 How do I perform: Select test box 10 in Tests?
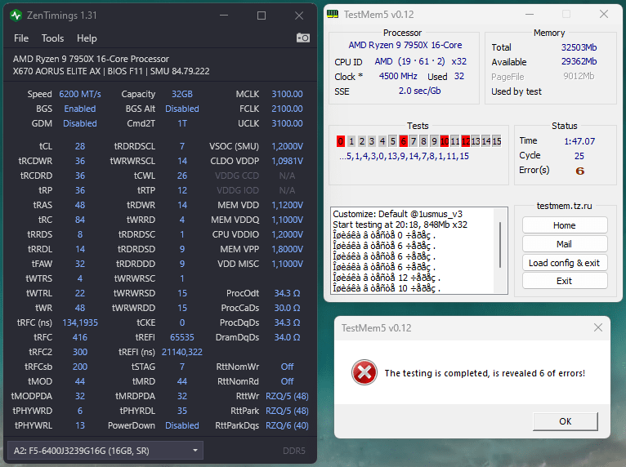pyautogui.click(x=445, y=141)
